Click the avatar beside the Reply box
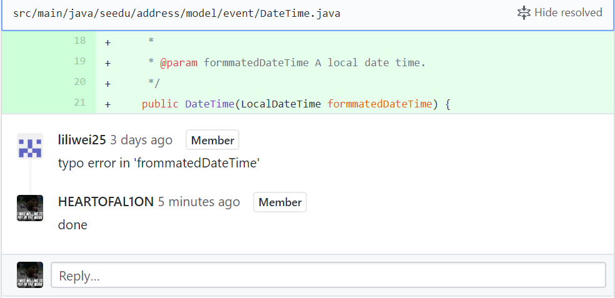 point(30,275)
